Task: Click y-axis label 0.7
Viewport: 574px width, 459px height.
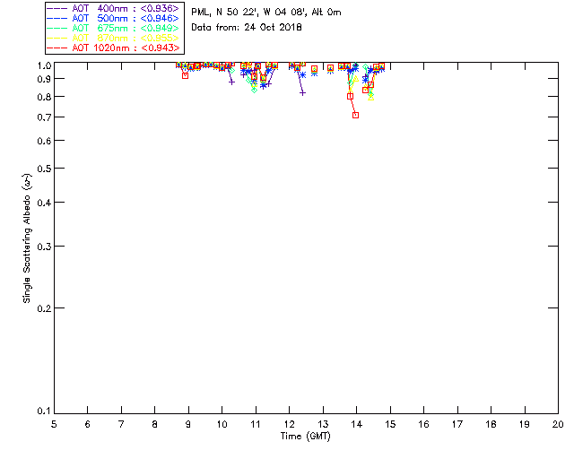Action: point(44,117)
